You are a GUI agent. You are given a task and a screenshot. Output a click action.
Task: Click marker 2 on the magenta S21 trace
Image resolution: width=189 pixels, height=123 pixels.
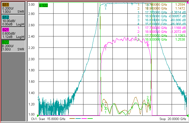148,45
